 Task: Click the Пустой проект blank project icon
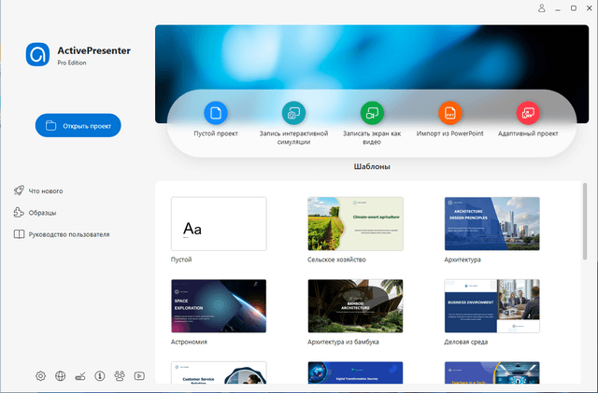[216, 113]
